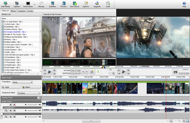Click the Effect button
Image resolution: width=190 pixels, height=123 pixels.
31,87
